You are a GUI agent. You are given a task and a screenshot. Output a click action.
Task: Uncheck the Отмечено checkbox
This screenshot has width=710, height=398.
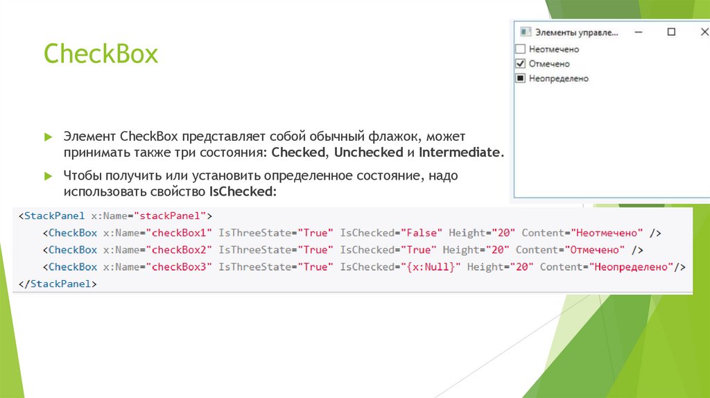[520, 64]
